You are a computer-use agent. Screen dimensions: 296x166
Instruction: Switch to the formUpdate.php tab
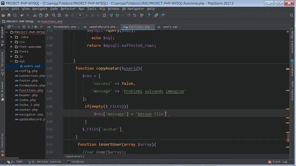click(x=64, y=27)
